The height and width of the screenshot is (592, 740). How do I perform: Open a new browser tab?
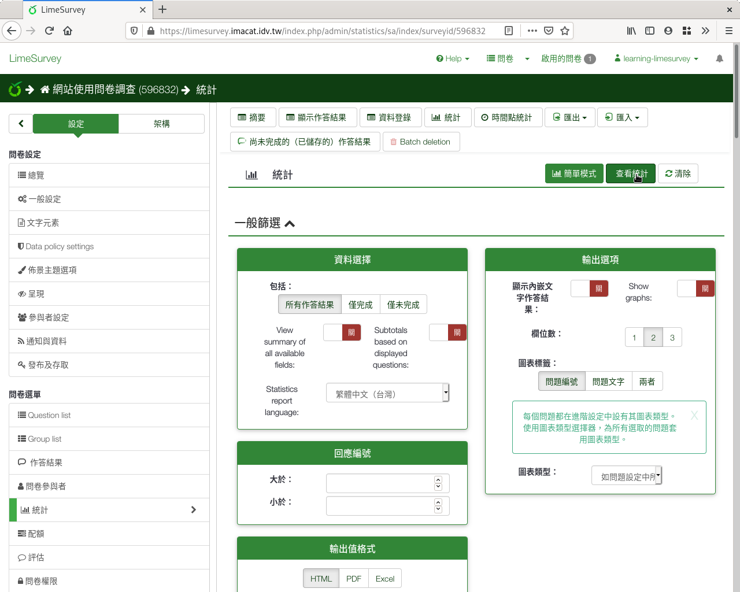pyautogui.click(x=162, y=9)
